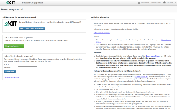Click the Bewerbungsportal title in the header bar

point(32,3)
